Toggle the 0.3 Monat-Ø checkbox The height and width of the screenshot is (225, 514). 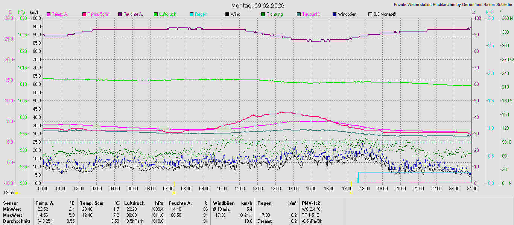point(370,14)
